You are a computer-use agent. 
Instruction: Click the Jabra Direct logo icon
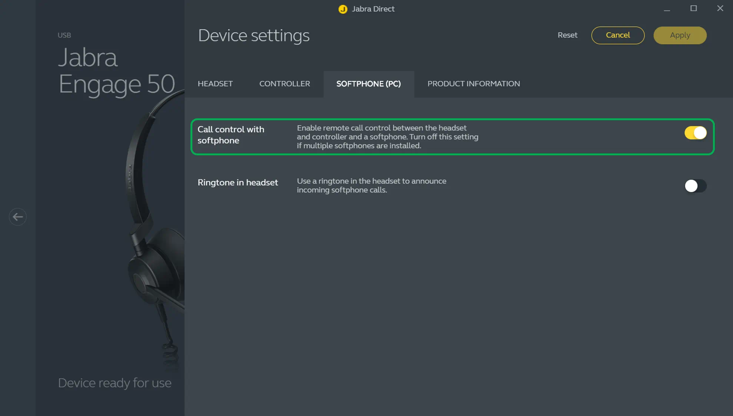pyautogui.click(x=343, y=9)
